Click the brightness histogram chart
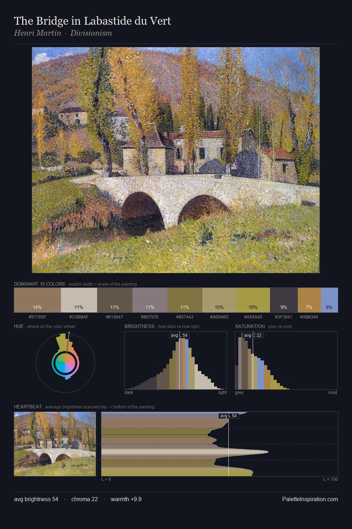352x529 pixels. pos(176,360)
